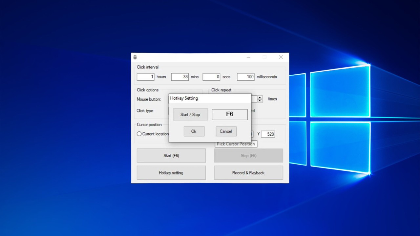This screenshot has height=236, width=420.
Task: Increase repeat times with up arrow
Action: 260,97
